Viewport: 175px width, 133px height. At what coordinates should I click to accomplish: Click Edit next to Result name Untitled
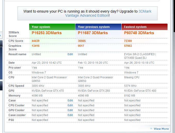70,54
